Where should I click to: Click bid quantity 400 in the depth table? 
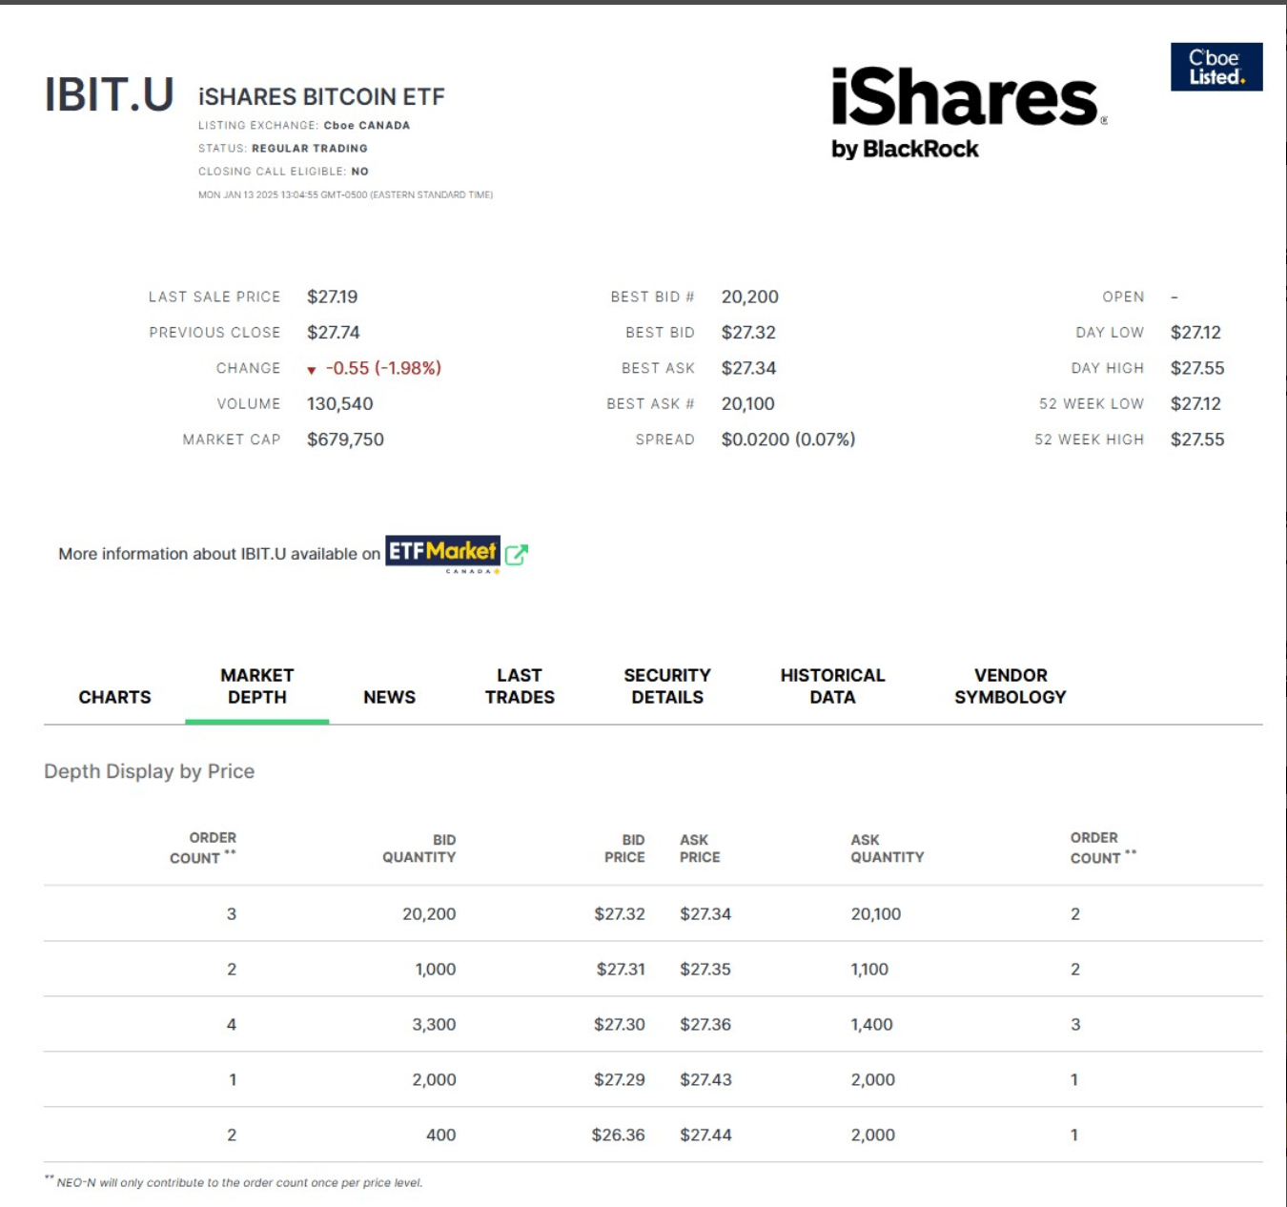[440, 1135]
